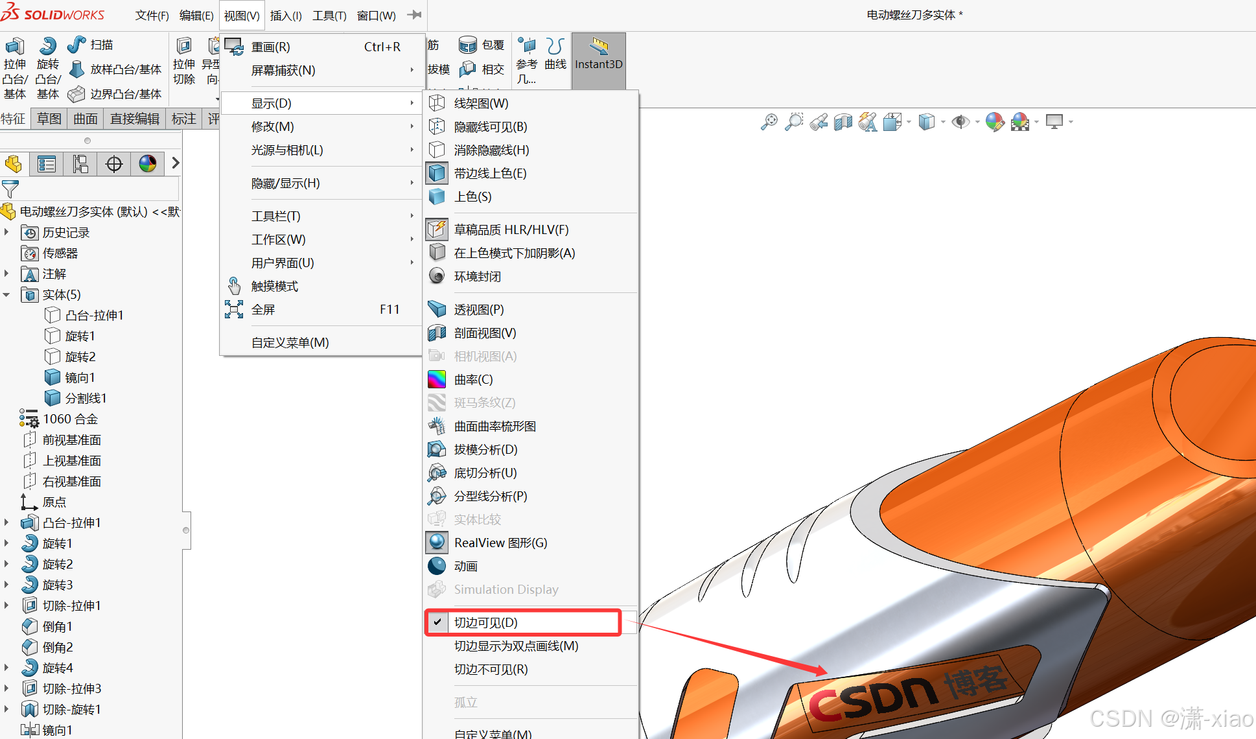
Task: Switch to the 草图 ribbon tab
Action: pyautogui.click(x=49, y=119)
